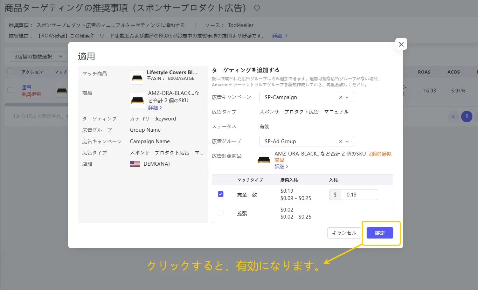Click the 5.91% ACOS value

(x=458, y=91)
